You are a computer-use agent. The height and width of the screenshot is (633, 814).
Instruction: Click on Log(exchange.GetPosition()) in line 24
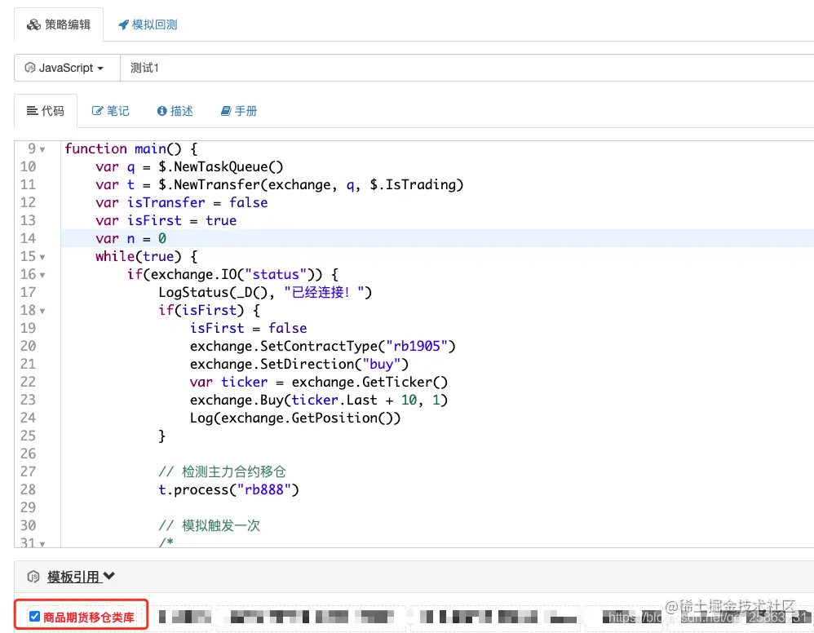(x=295, y=418)
